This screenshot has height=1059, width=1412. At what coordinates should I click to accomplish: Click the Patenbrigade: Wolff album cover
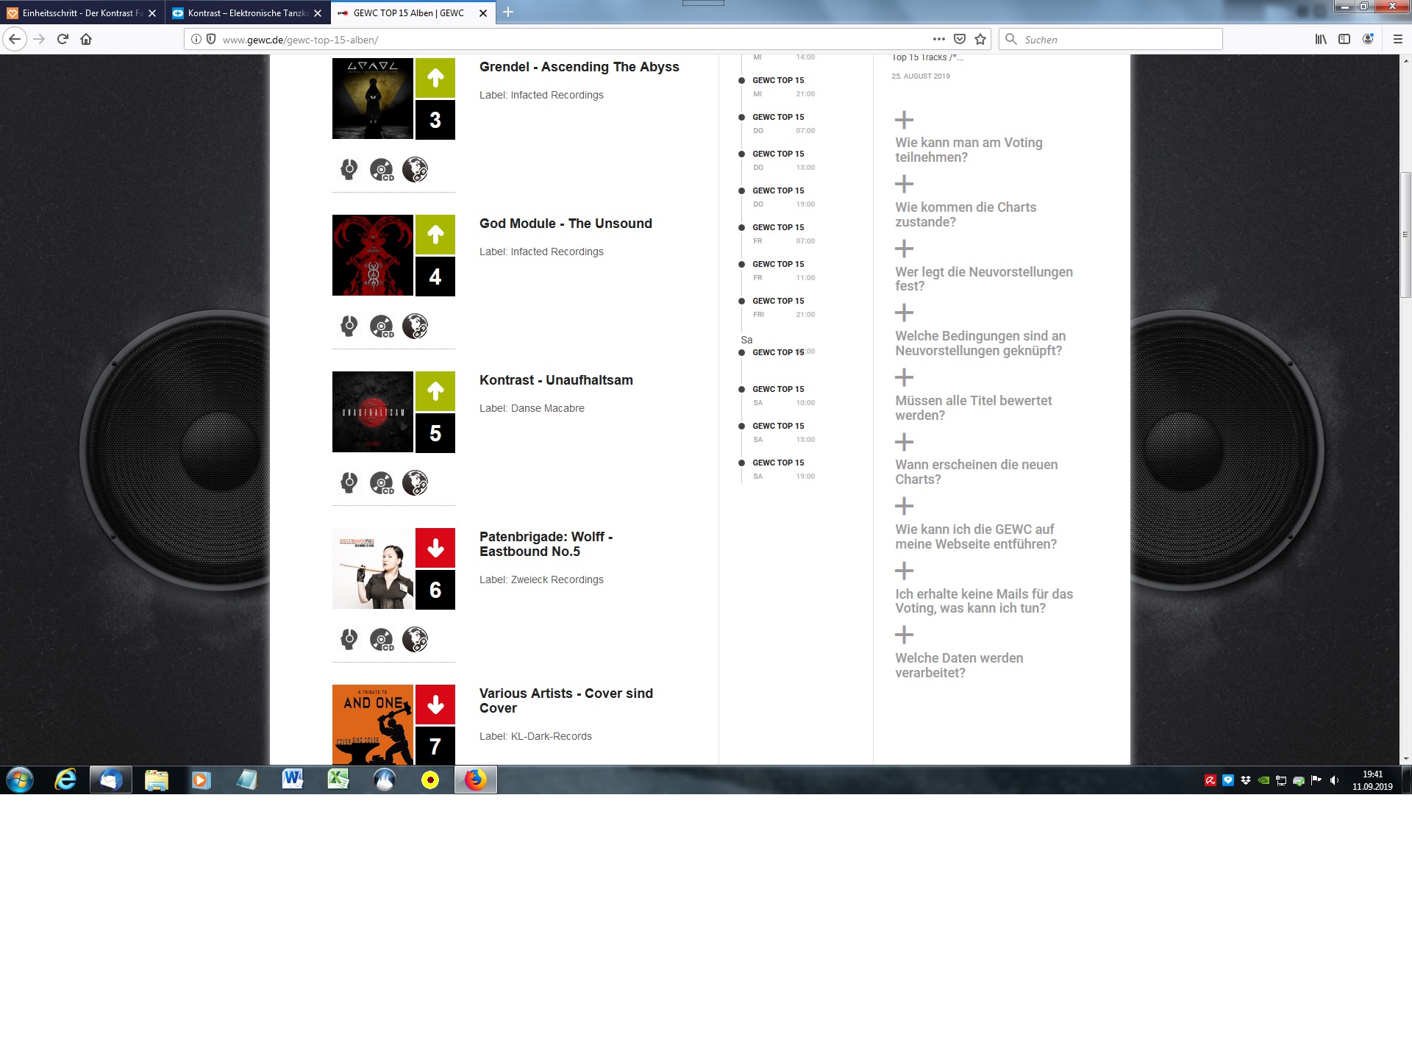point(373,568)
